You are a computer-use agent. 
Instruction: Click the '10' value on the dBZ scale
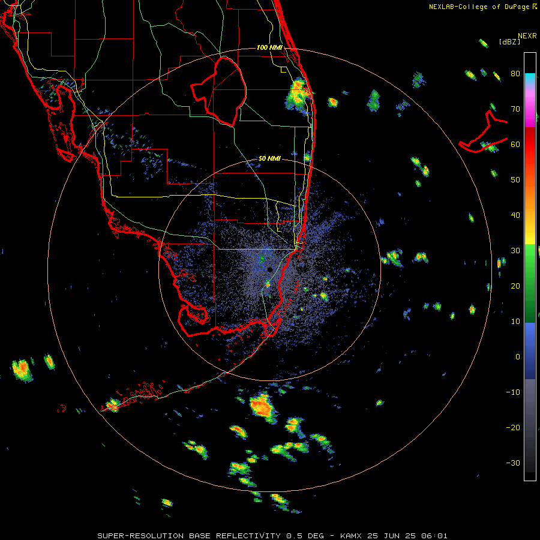(x=515, y=322)
